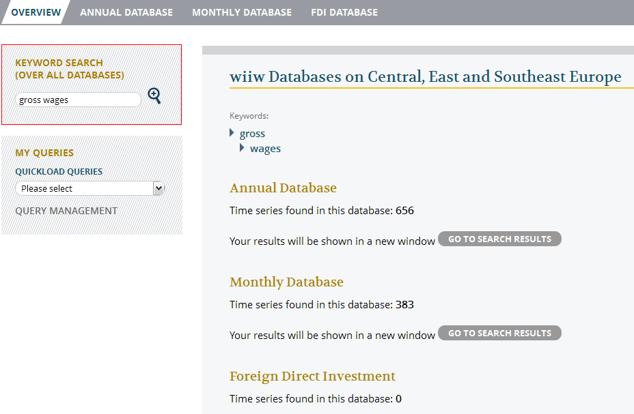Click the Foreign Direct Investment heading
Screen dimensions: 634x414
pyautogui.click(x=312, y=376)
